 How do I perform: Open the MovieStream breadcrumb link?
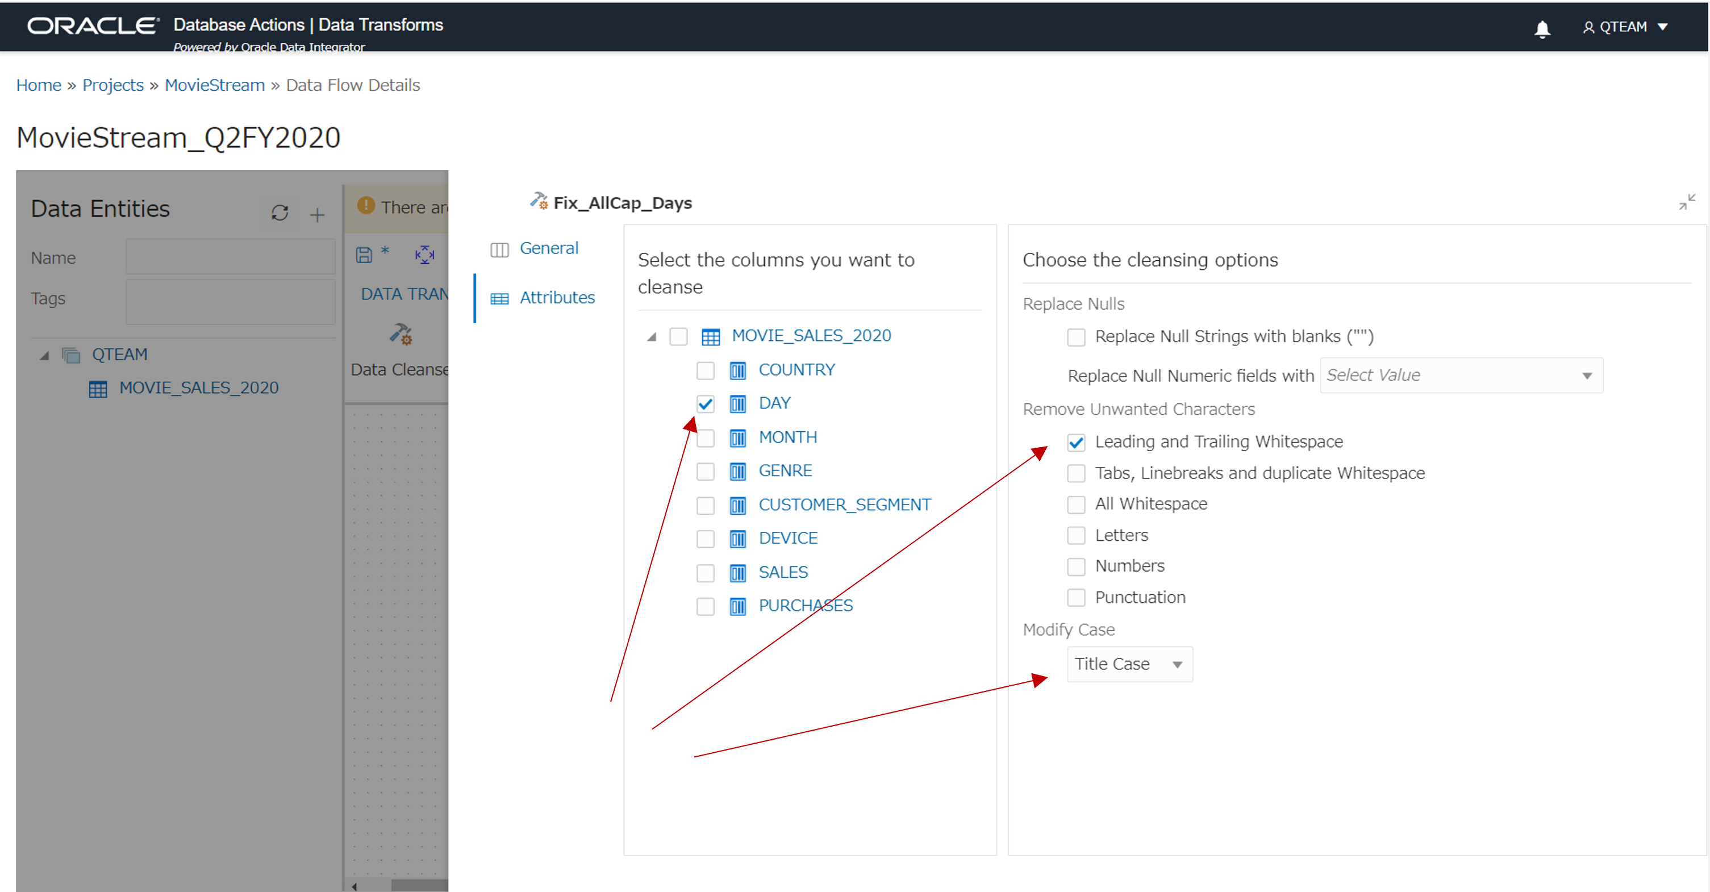click(x=214, y=86)
